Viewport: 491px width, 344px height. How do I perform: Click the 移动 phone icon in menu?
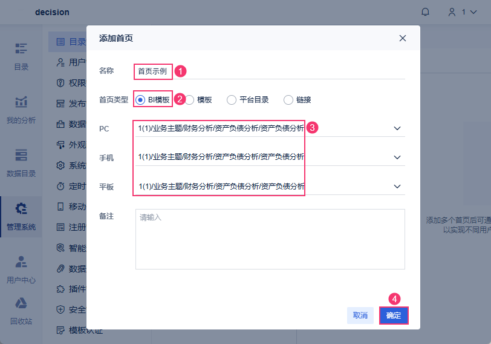[x=60, y=207]
